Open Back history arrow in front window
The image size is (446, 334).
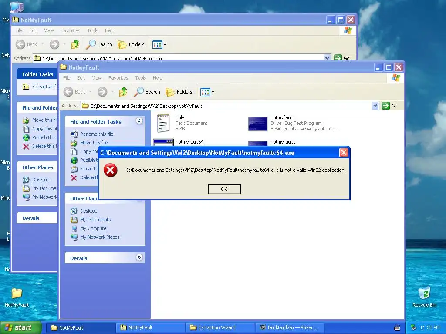click(90, 92)
